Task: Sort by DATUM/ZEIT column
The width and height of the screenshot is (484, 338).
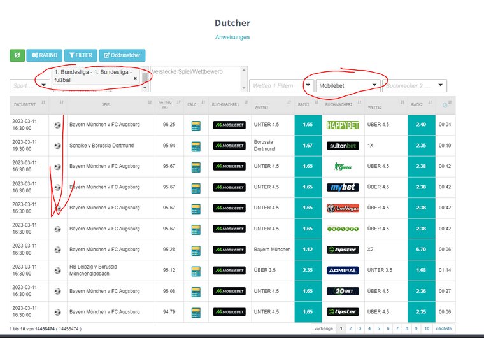Action: pos(29,105)
